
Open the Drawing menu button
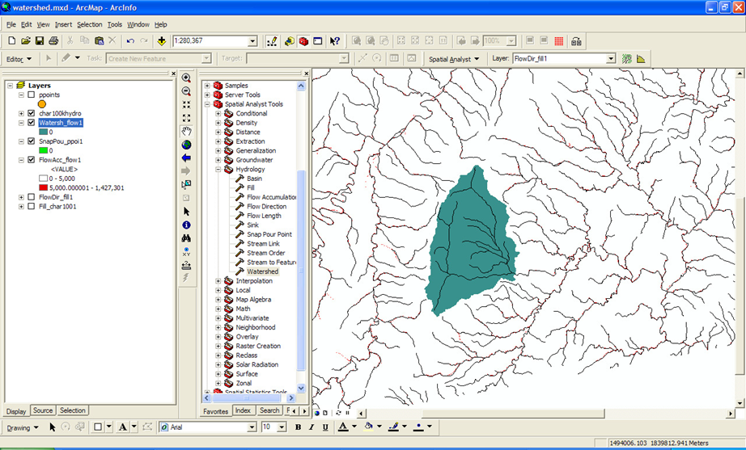click(23, 427)
